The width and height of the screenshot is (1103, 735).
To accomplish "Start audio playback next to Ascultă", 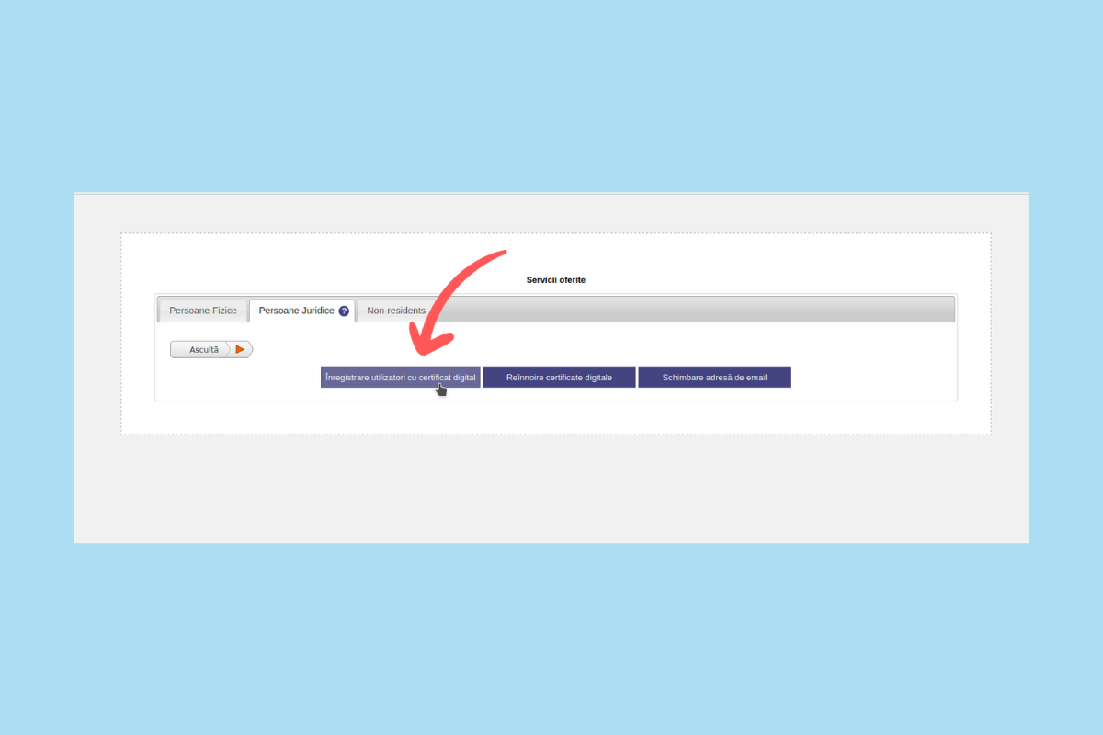I will 240,349.
